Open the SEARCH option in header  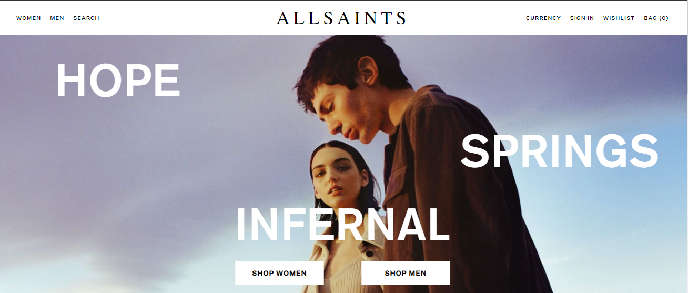[86, 18]
